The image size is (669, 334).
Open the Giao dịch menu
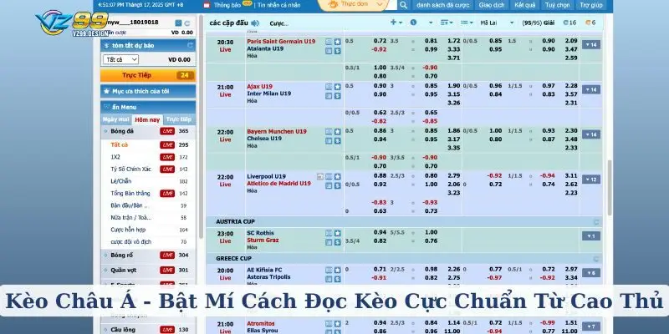click(492, 5)
